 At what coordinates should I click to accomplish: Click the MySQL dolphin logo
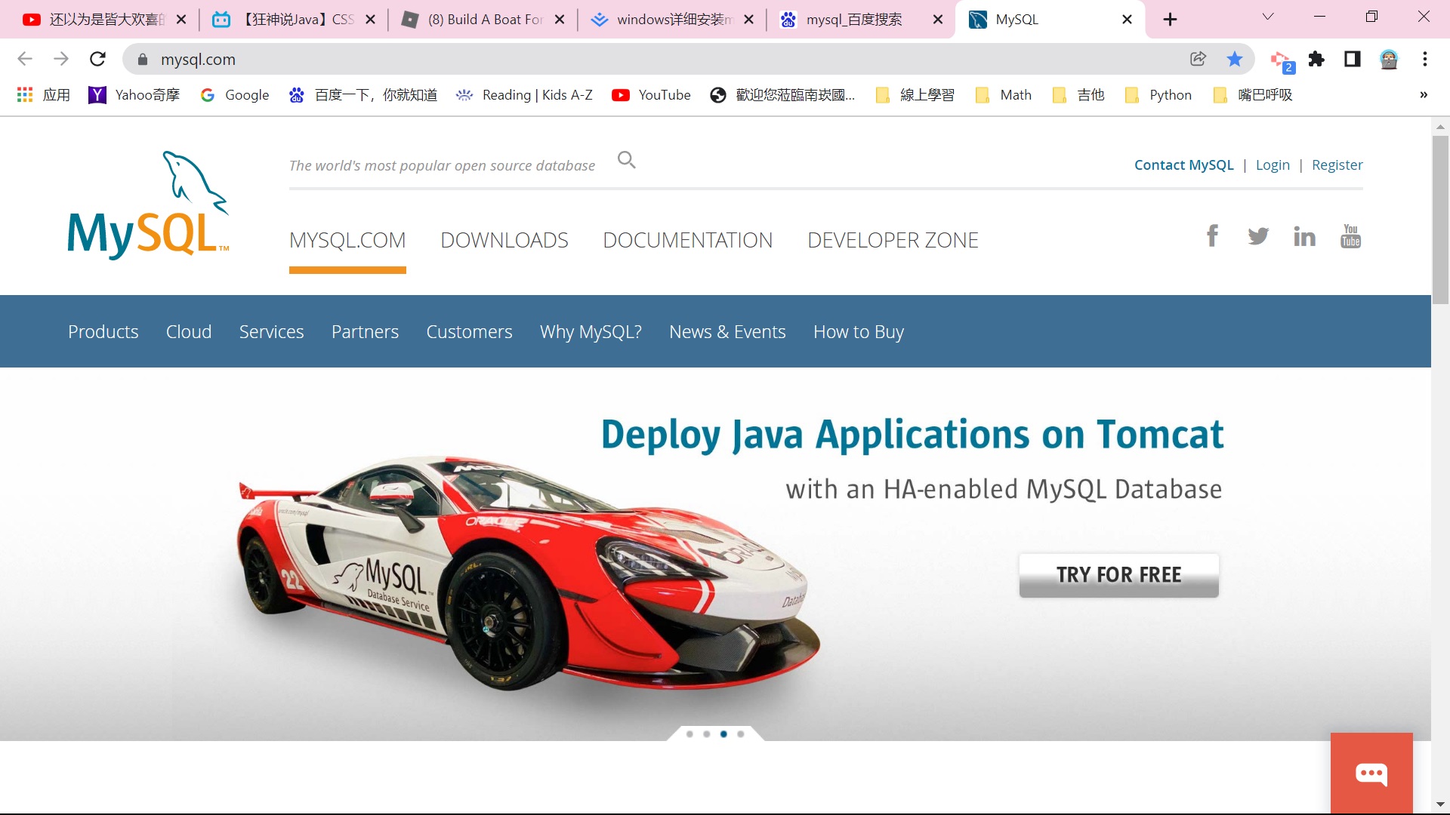[x=148, y=205]
